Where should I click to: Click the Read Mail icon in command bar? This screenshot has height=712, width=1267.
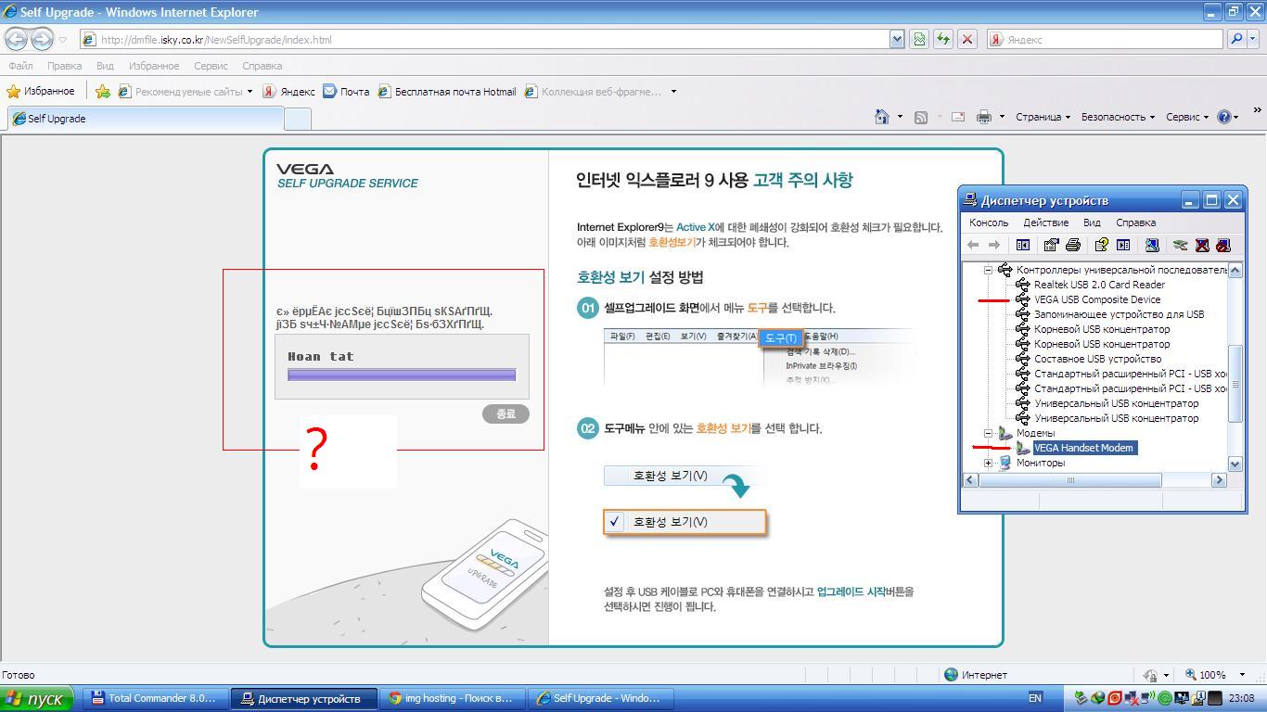coord(958,117)
